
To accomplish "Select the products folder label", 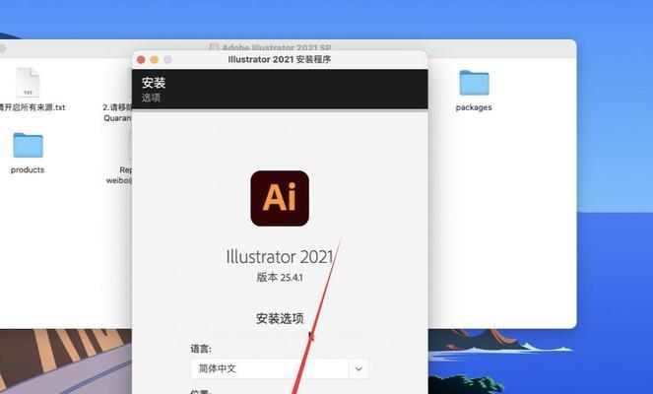I will point(28,170).
